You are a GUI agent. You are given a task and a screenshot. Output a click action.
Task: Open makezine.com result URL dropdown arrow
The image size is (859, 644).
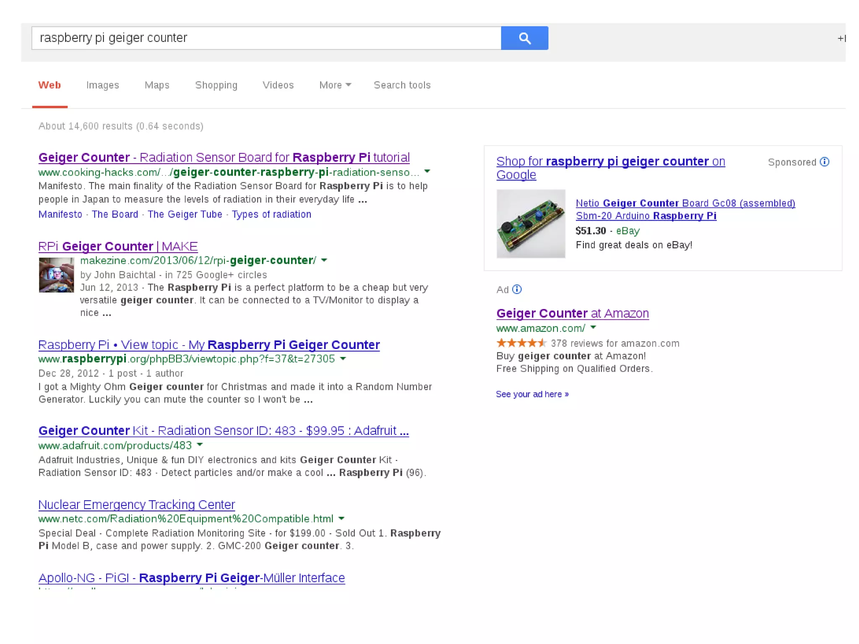[x=324, y=261]
